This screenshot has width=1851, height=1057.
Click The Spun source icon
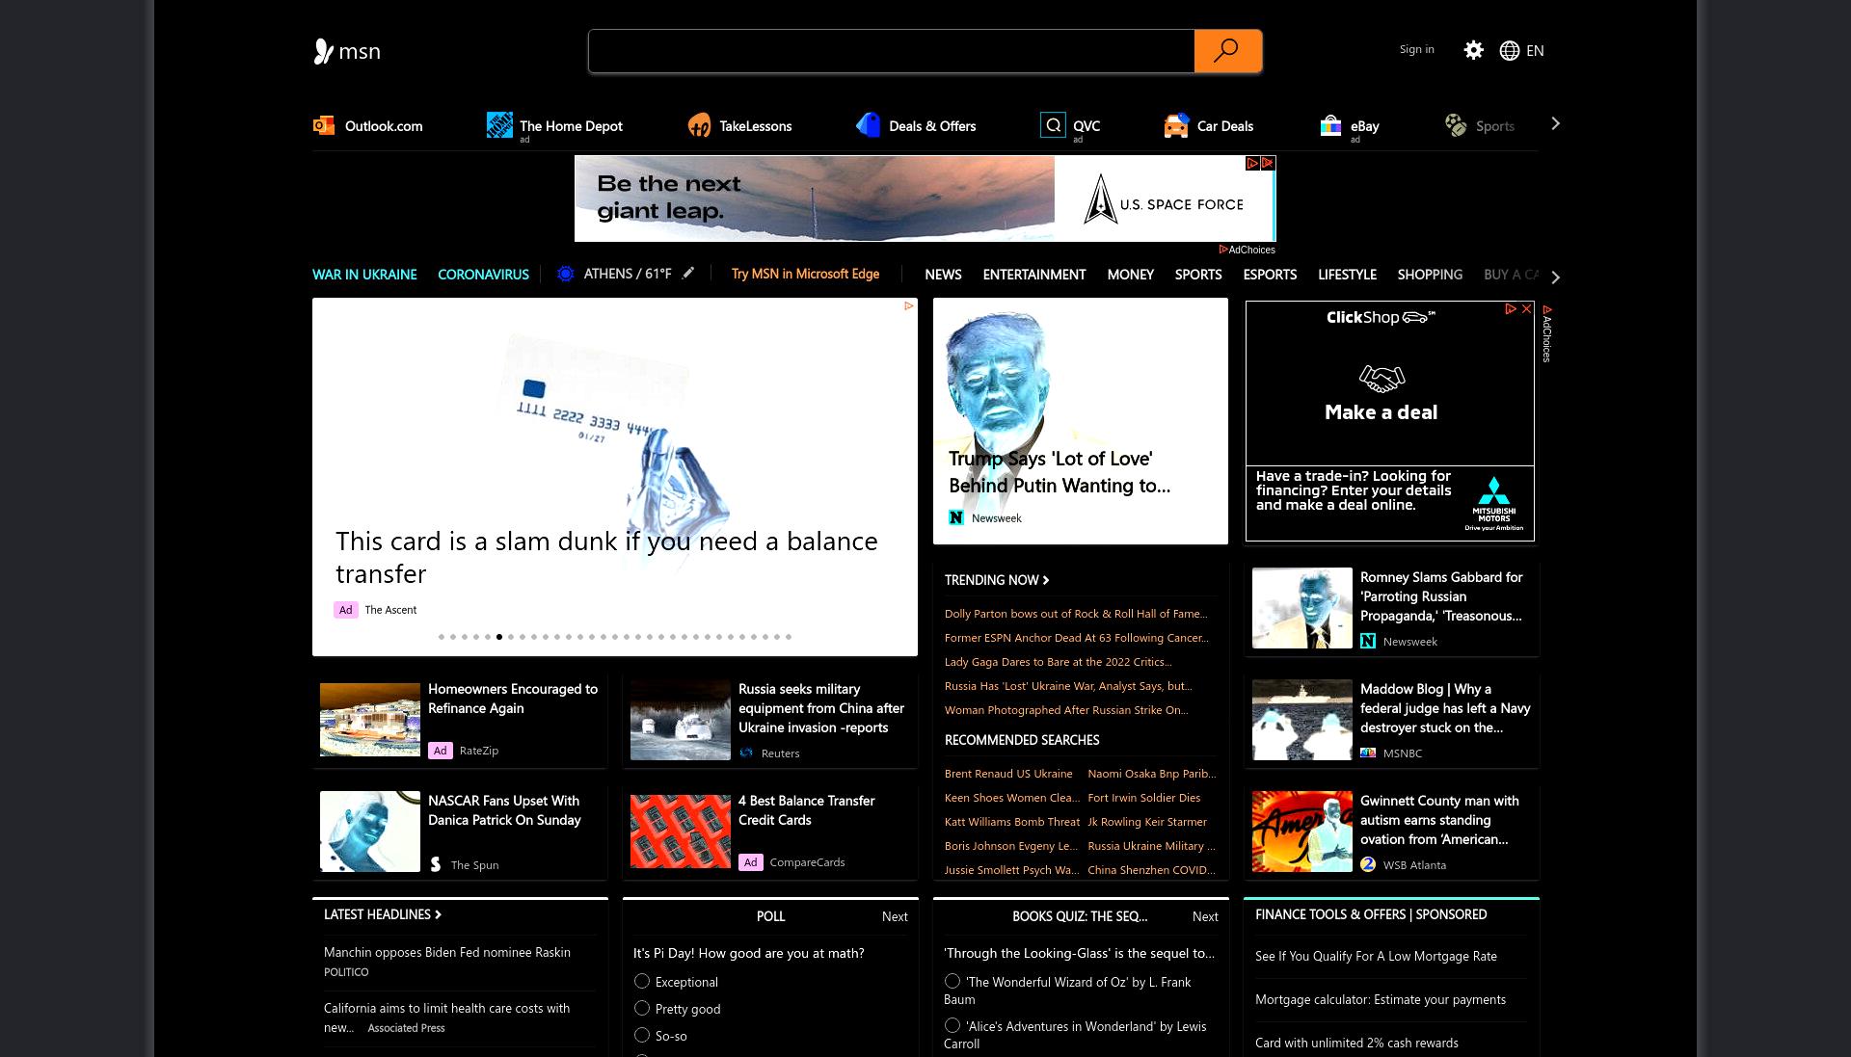point(436,865)
